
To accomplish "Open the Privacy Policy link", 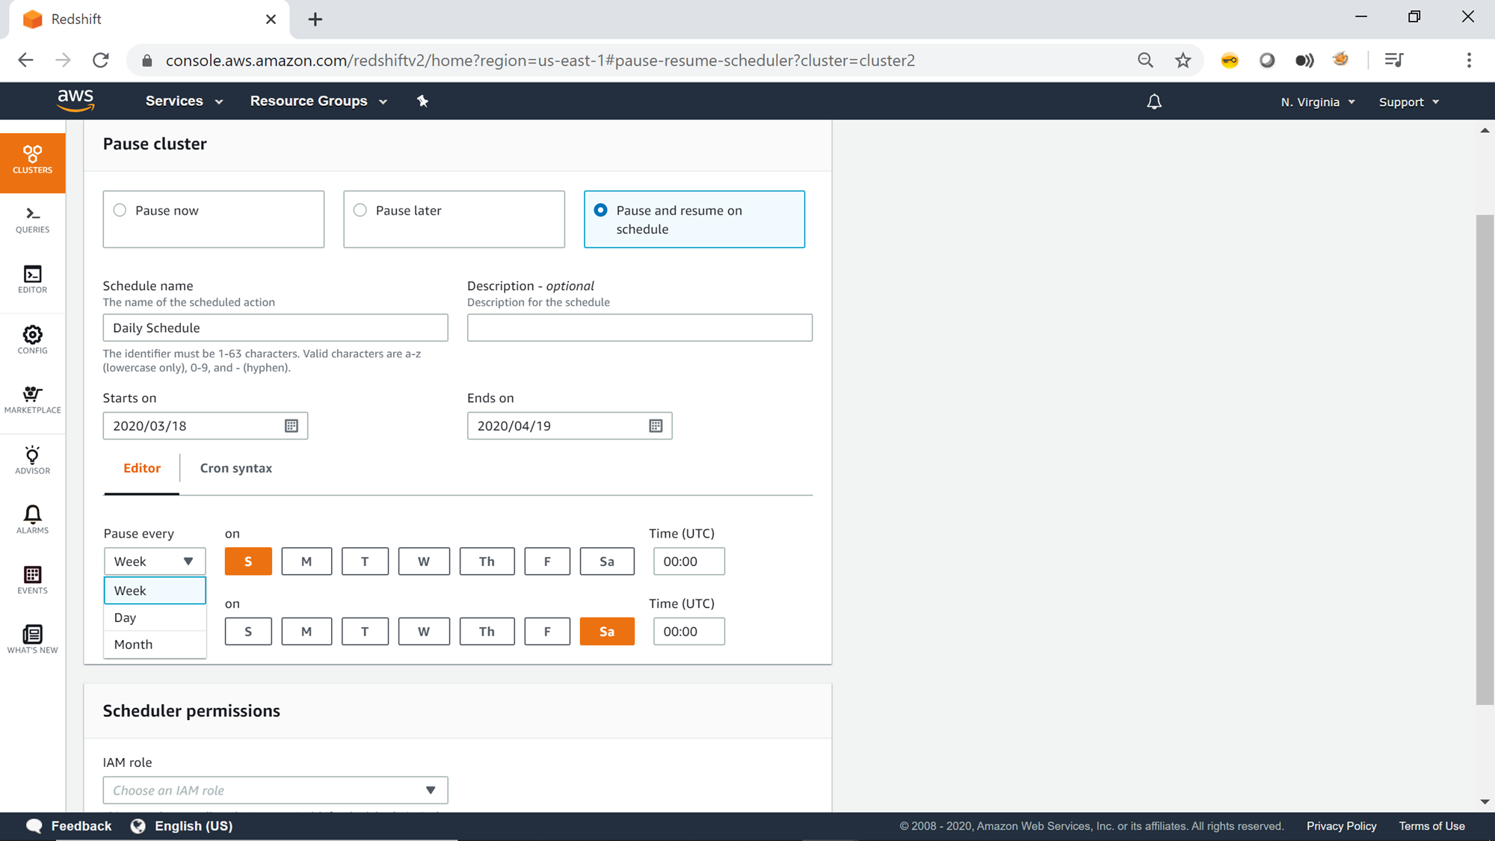I will [x=1341, y=825].
